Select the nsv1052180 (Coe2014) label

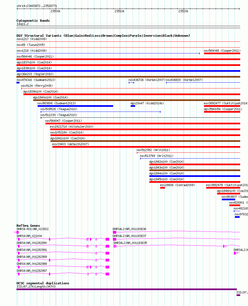(x=67, y=133)
